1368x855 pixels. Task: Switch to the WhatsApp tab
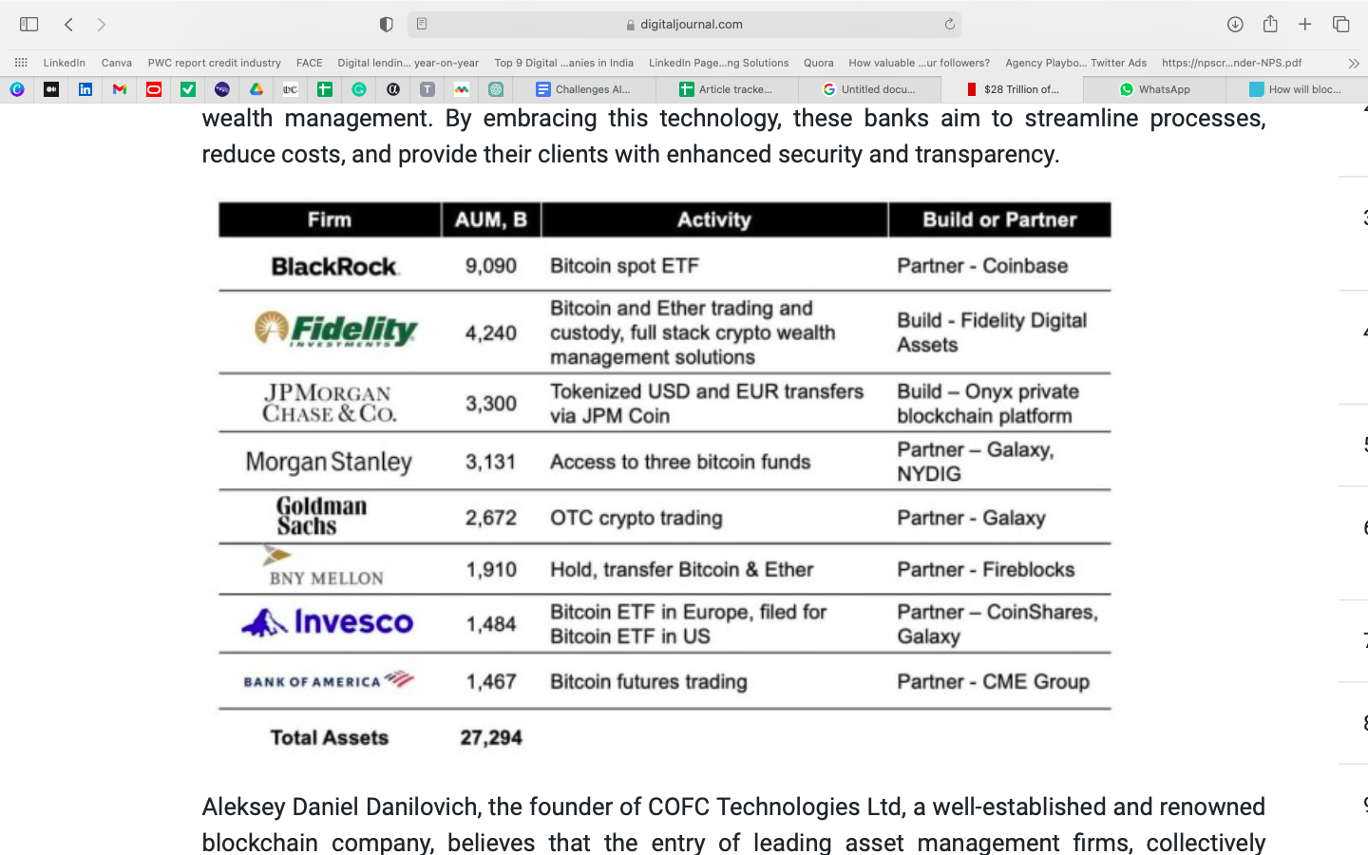(x=1154, y=89)
